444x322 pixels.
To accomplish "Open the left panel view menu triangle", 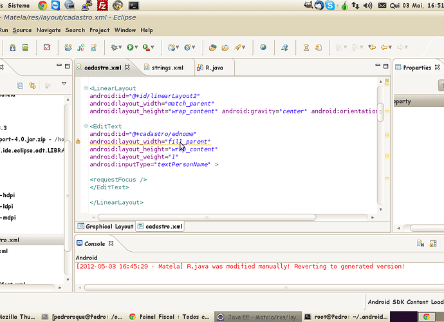I will click(x=64, y=84).
